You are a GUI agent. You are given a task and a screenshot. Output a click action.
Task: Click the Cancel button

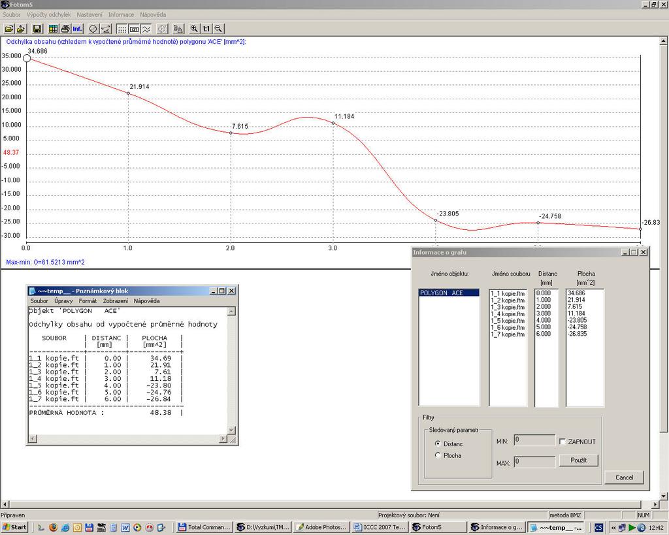[x=624, y=478]
